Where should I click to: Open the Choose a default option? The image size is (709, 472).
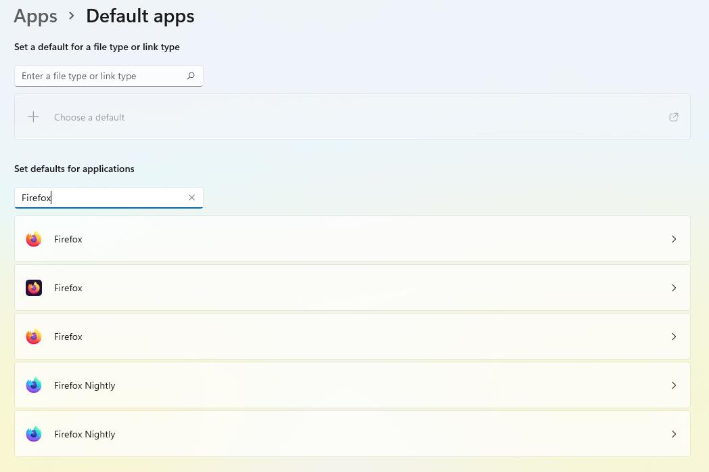pyautogui.click(x=89, y=117)
